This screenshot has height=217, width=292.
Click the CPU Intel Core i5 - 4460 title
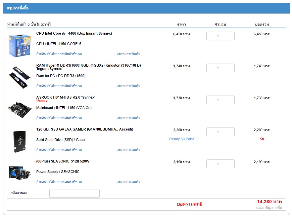click(74, 33)
